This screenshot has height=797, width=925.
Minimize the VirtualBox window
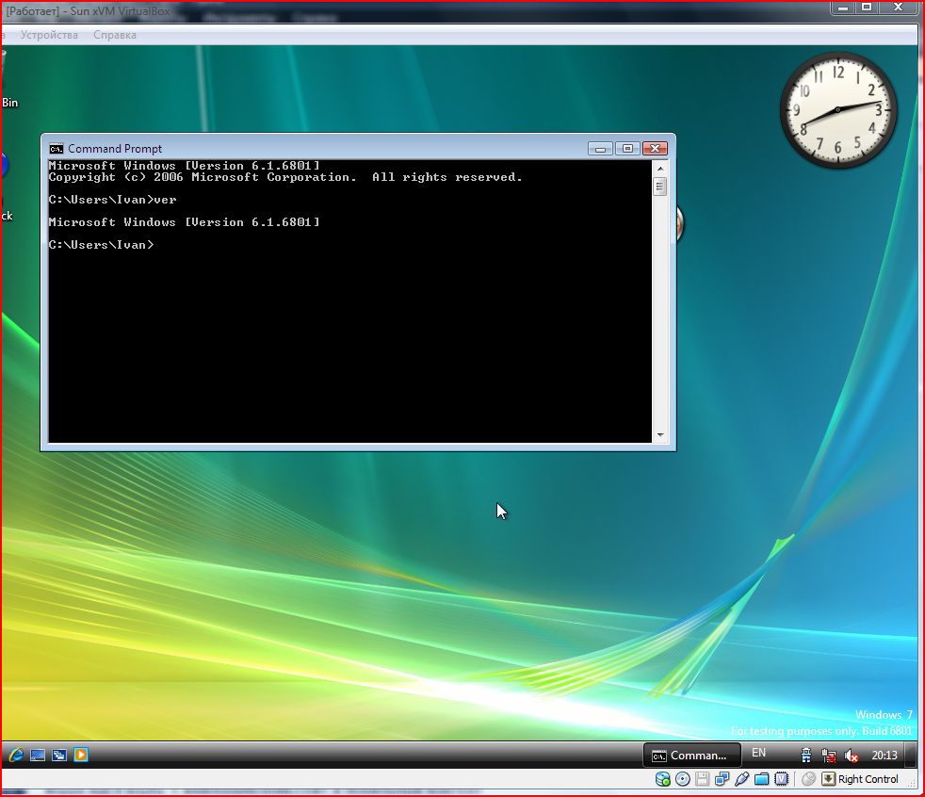[x=843, y=8]
